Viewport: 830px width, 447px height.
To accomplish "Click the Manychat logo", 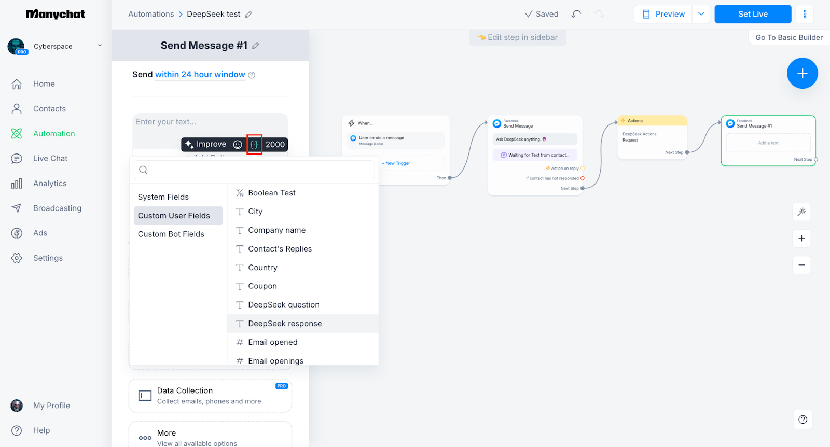I will [x=56, y=15].
